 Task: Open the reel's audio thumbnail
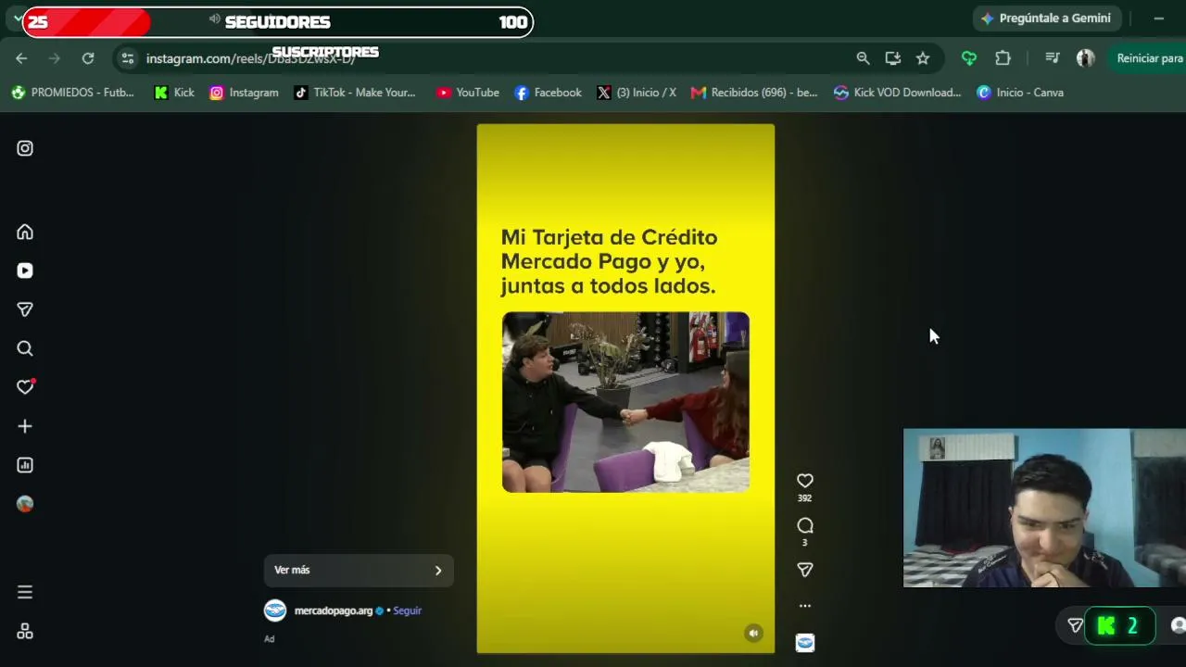pos(804,642)
